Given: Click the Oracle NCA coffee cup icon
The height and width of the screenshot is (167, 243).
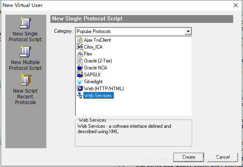Looking at the screenshot, I should click(80, 68).
